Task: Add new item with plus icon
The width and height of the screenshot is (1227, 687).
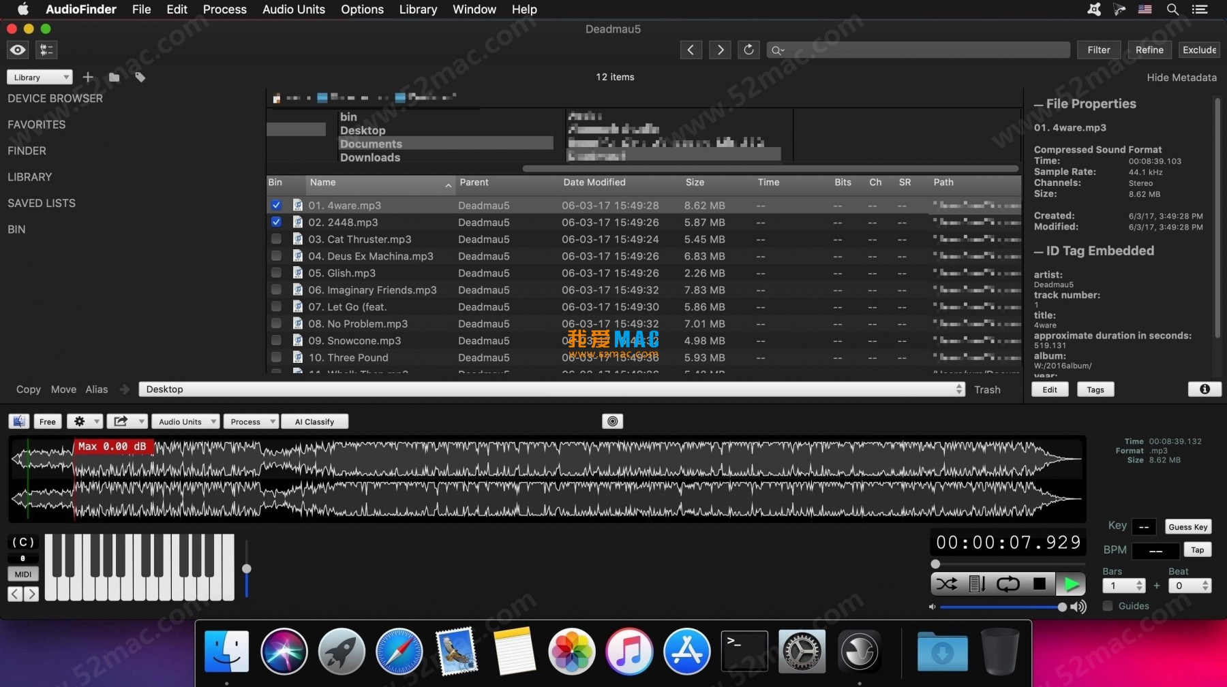Action: click(88, 77)
